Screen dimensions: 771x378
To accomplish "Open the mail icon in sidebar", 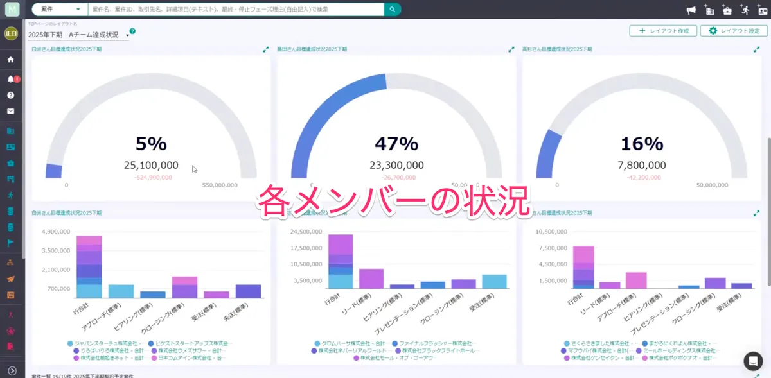I will 10,111.
